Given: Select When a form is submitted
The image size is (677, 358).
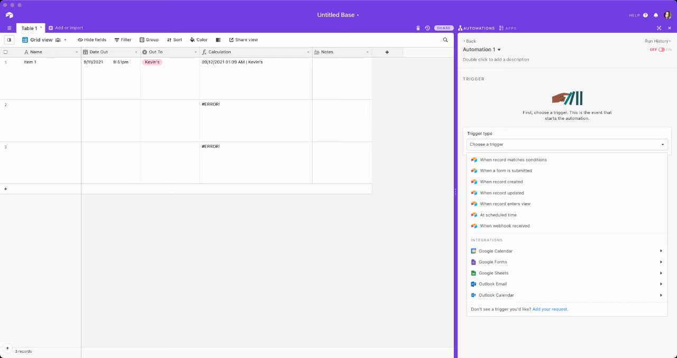Looking at the screenshot, I should [x=566, y=171].
